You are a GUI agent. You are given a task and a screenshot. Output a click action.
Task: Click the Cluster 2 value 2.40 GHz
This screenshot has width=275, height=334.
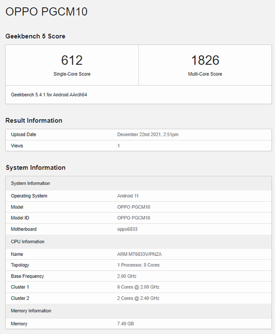[138, 298]
